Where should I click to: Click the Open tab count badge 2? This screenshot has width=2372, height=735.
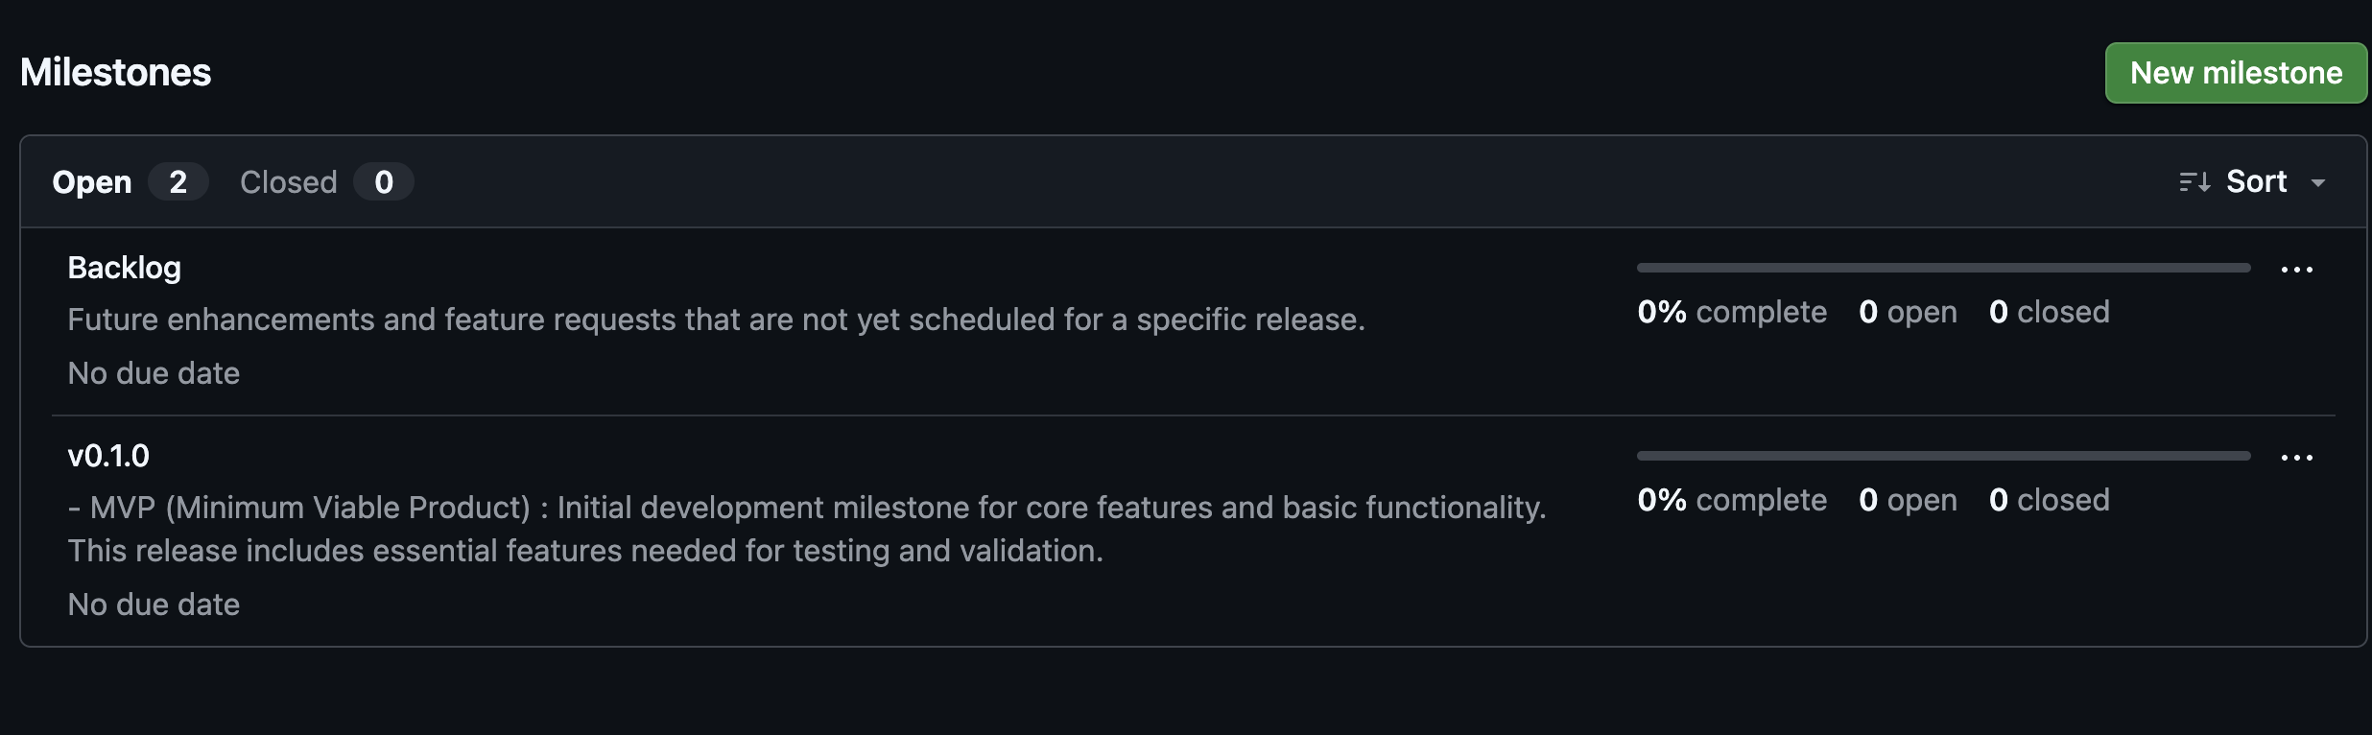coord(178,182)
